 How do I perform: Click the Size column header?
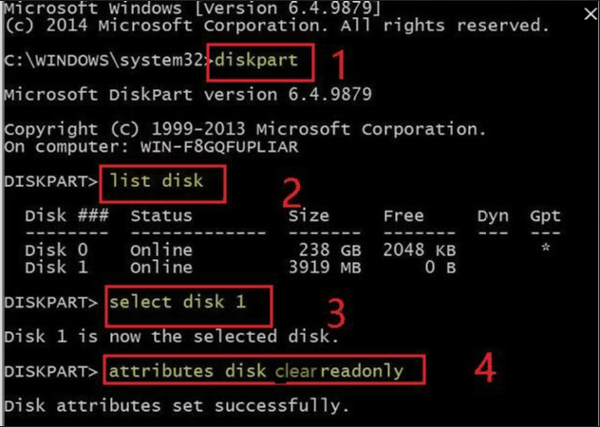pos(309,215)
